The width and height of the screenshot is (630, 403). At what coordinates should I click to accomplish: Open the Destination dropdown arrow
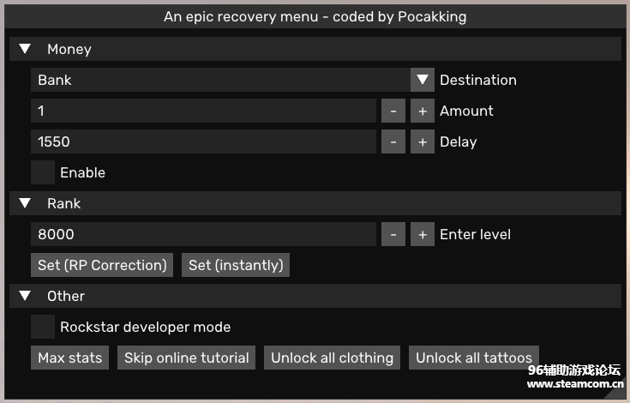click(x=422, y=80)
